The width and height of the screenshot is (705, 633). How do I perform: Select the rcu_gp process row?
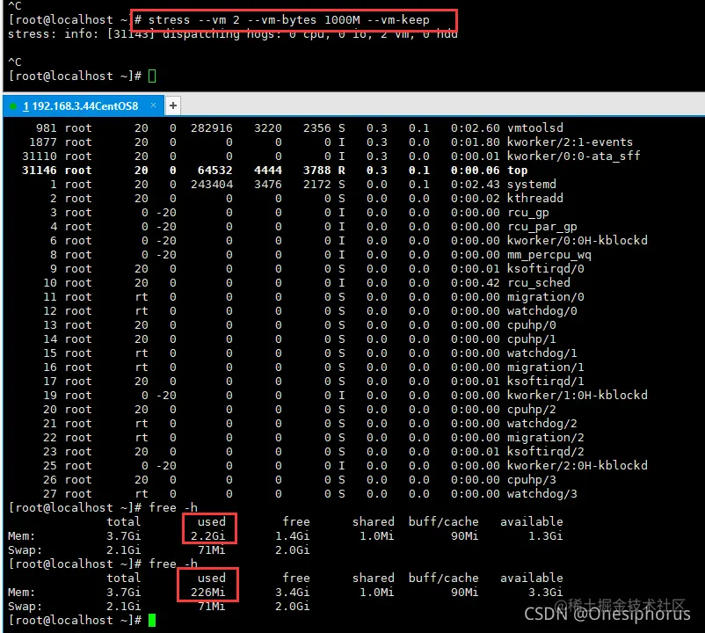coord(299,213)
